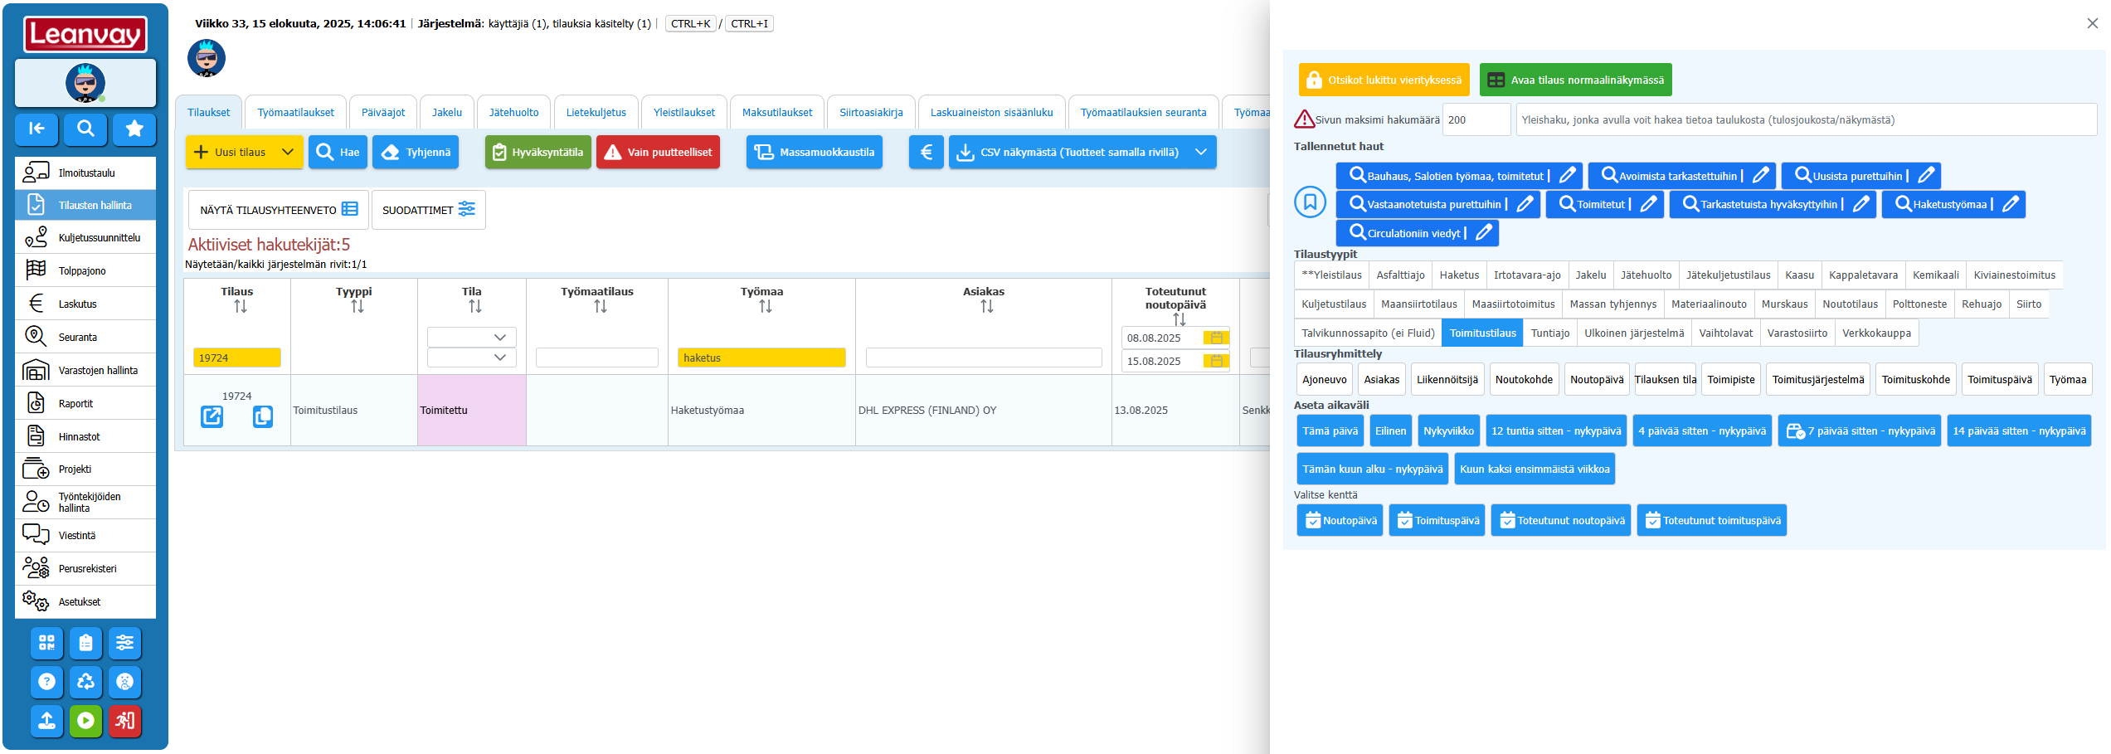2111x754 pixels.
Task: Click the sidebar search magnifier icon
Action: (x=85, y=129)
